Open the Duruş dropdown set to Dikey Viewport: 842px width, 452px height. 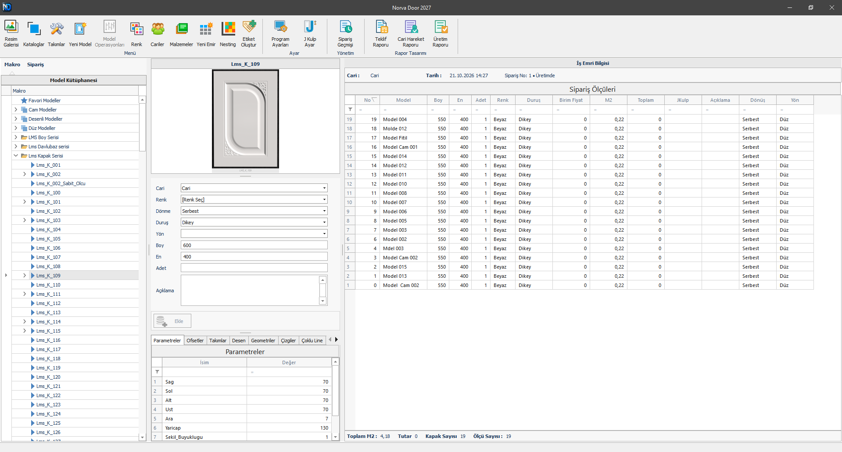click(x=324, y=222)
